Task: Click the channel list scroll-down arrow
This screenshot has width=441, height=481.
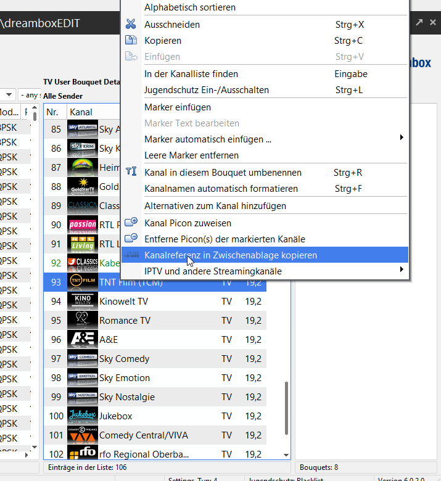Action: (286, 454)
